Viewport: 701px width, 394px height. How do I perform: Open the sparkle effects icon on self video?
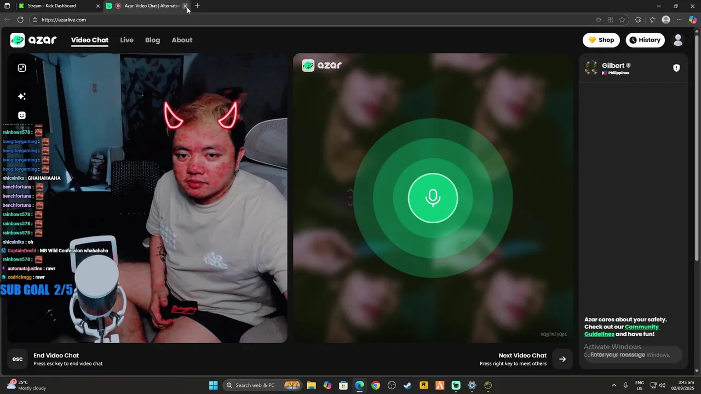coord(22,96)
